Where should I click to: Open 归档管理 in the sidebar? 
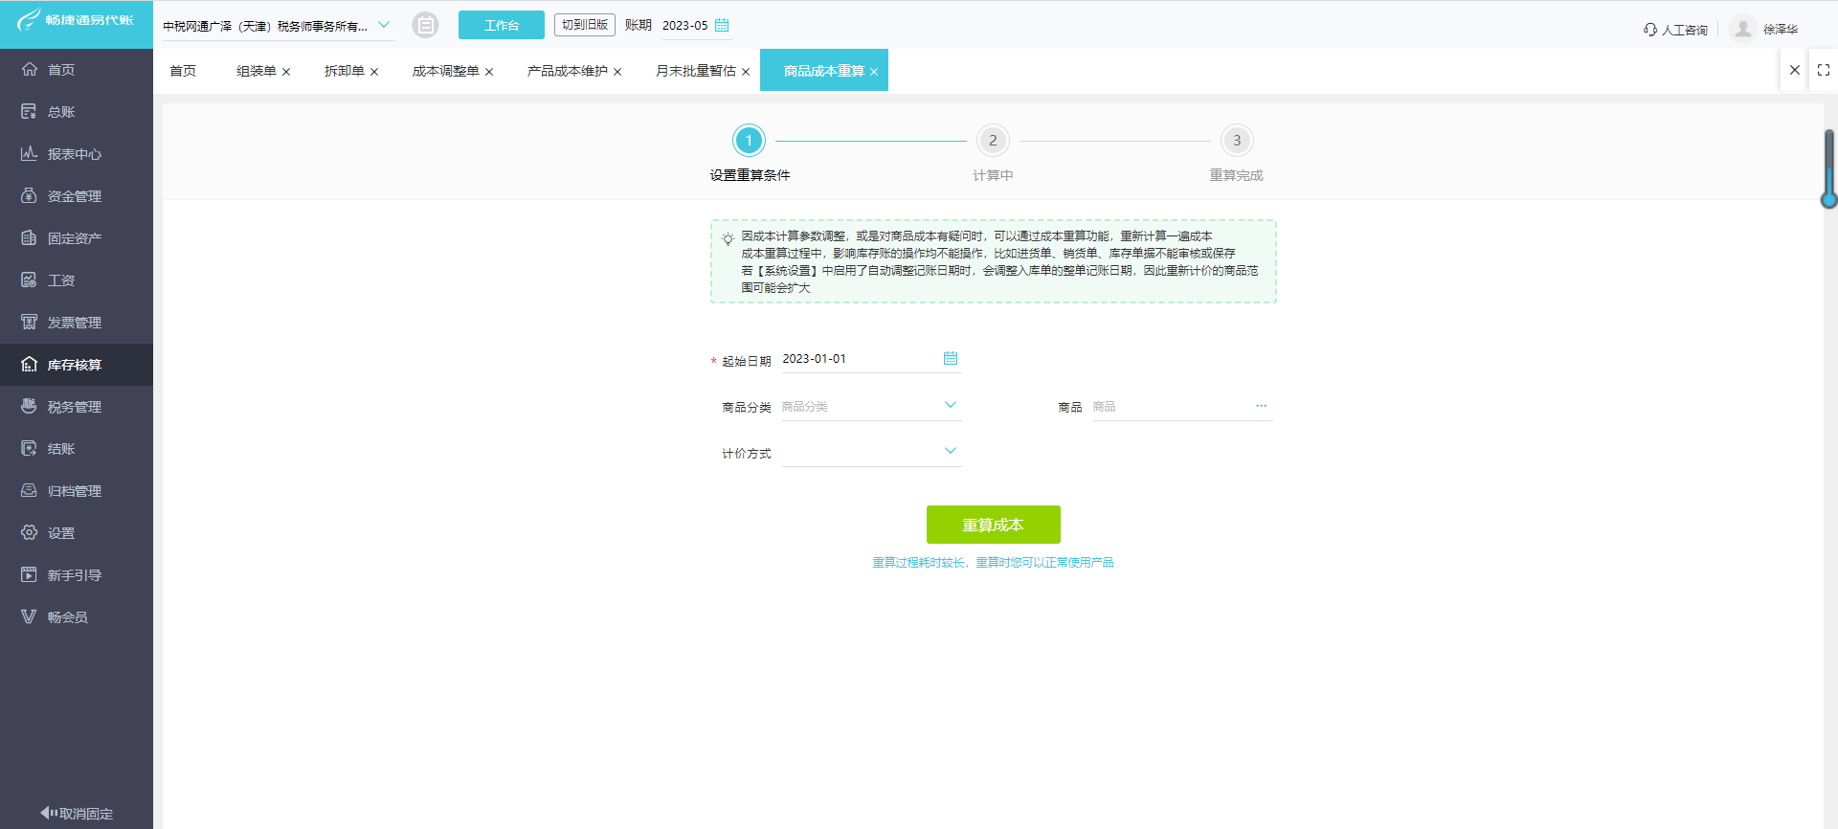[77, 491]
